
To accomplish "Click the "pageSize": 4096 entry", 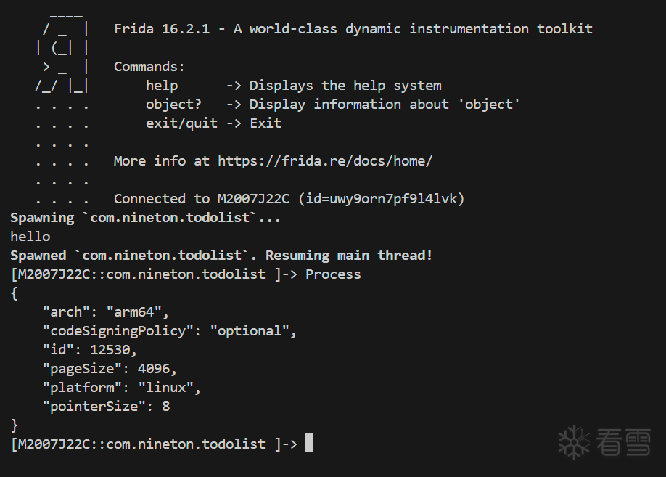I will coord(110,369).
